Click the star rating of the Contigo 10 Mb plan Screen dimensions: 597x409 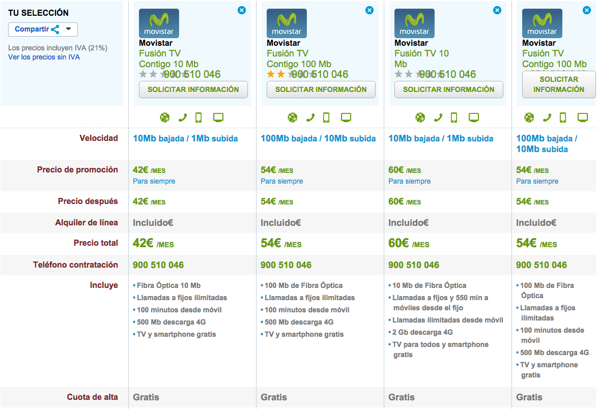pos(164,74)
